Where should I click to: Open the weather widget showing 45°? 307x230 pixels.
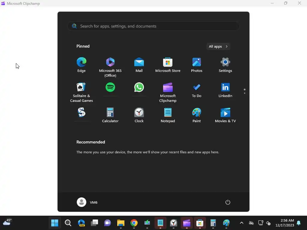pyautogui.click(x=7, y=223)
